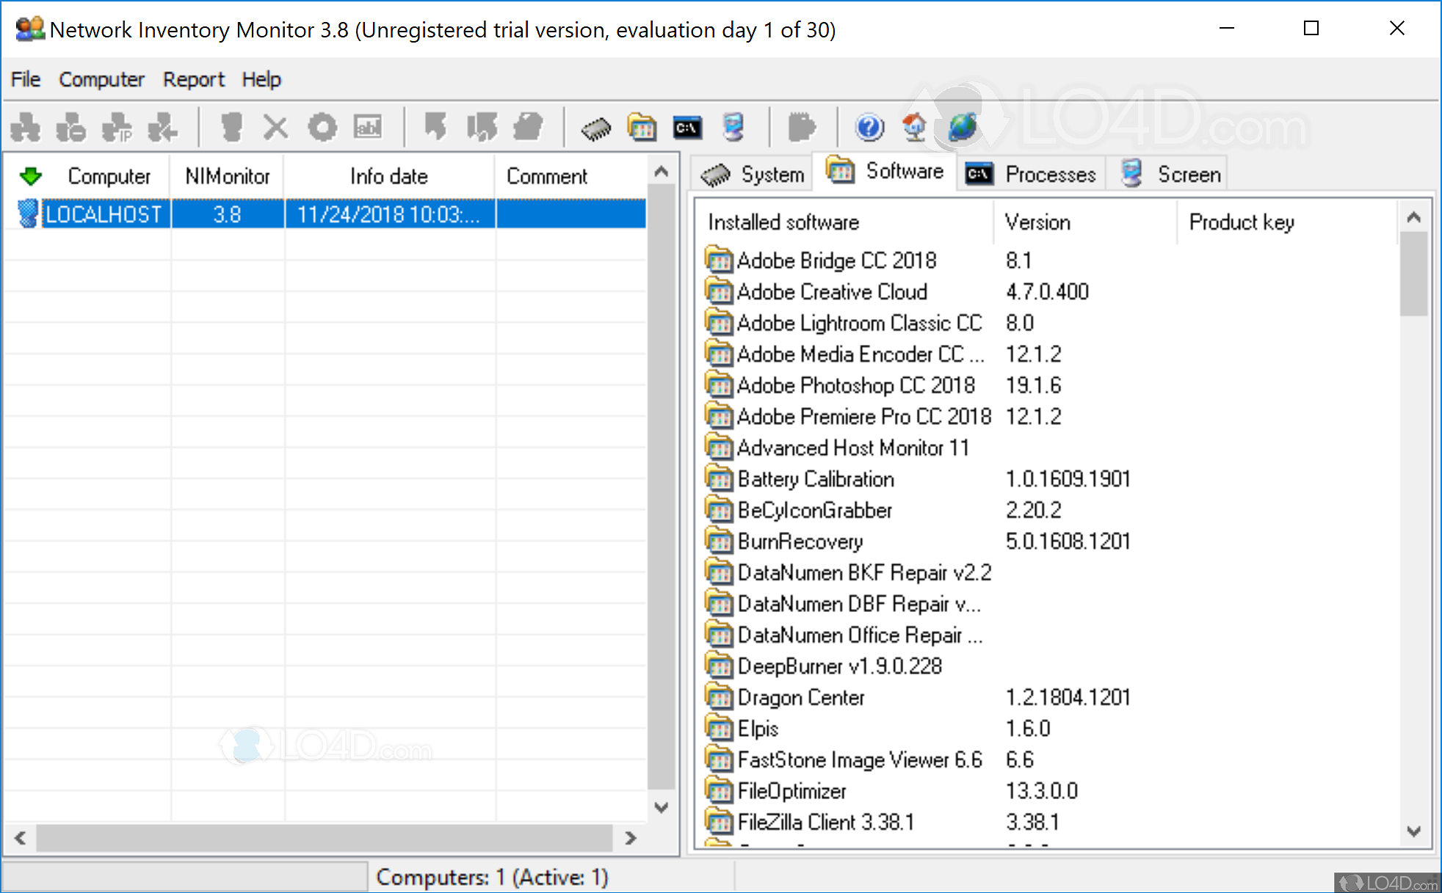The width and height of the screenshot is (1442, 893).
Task: Click the memory chip system-info toolbar icon
Action: 596,127
